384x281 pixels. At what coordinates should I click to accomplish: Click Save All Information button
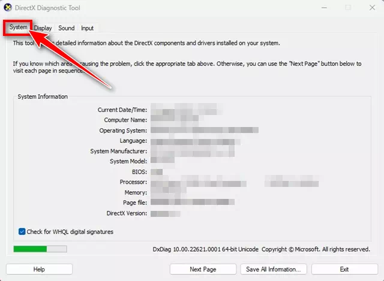pos(274,269)
